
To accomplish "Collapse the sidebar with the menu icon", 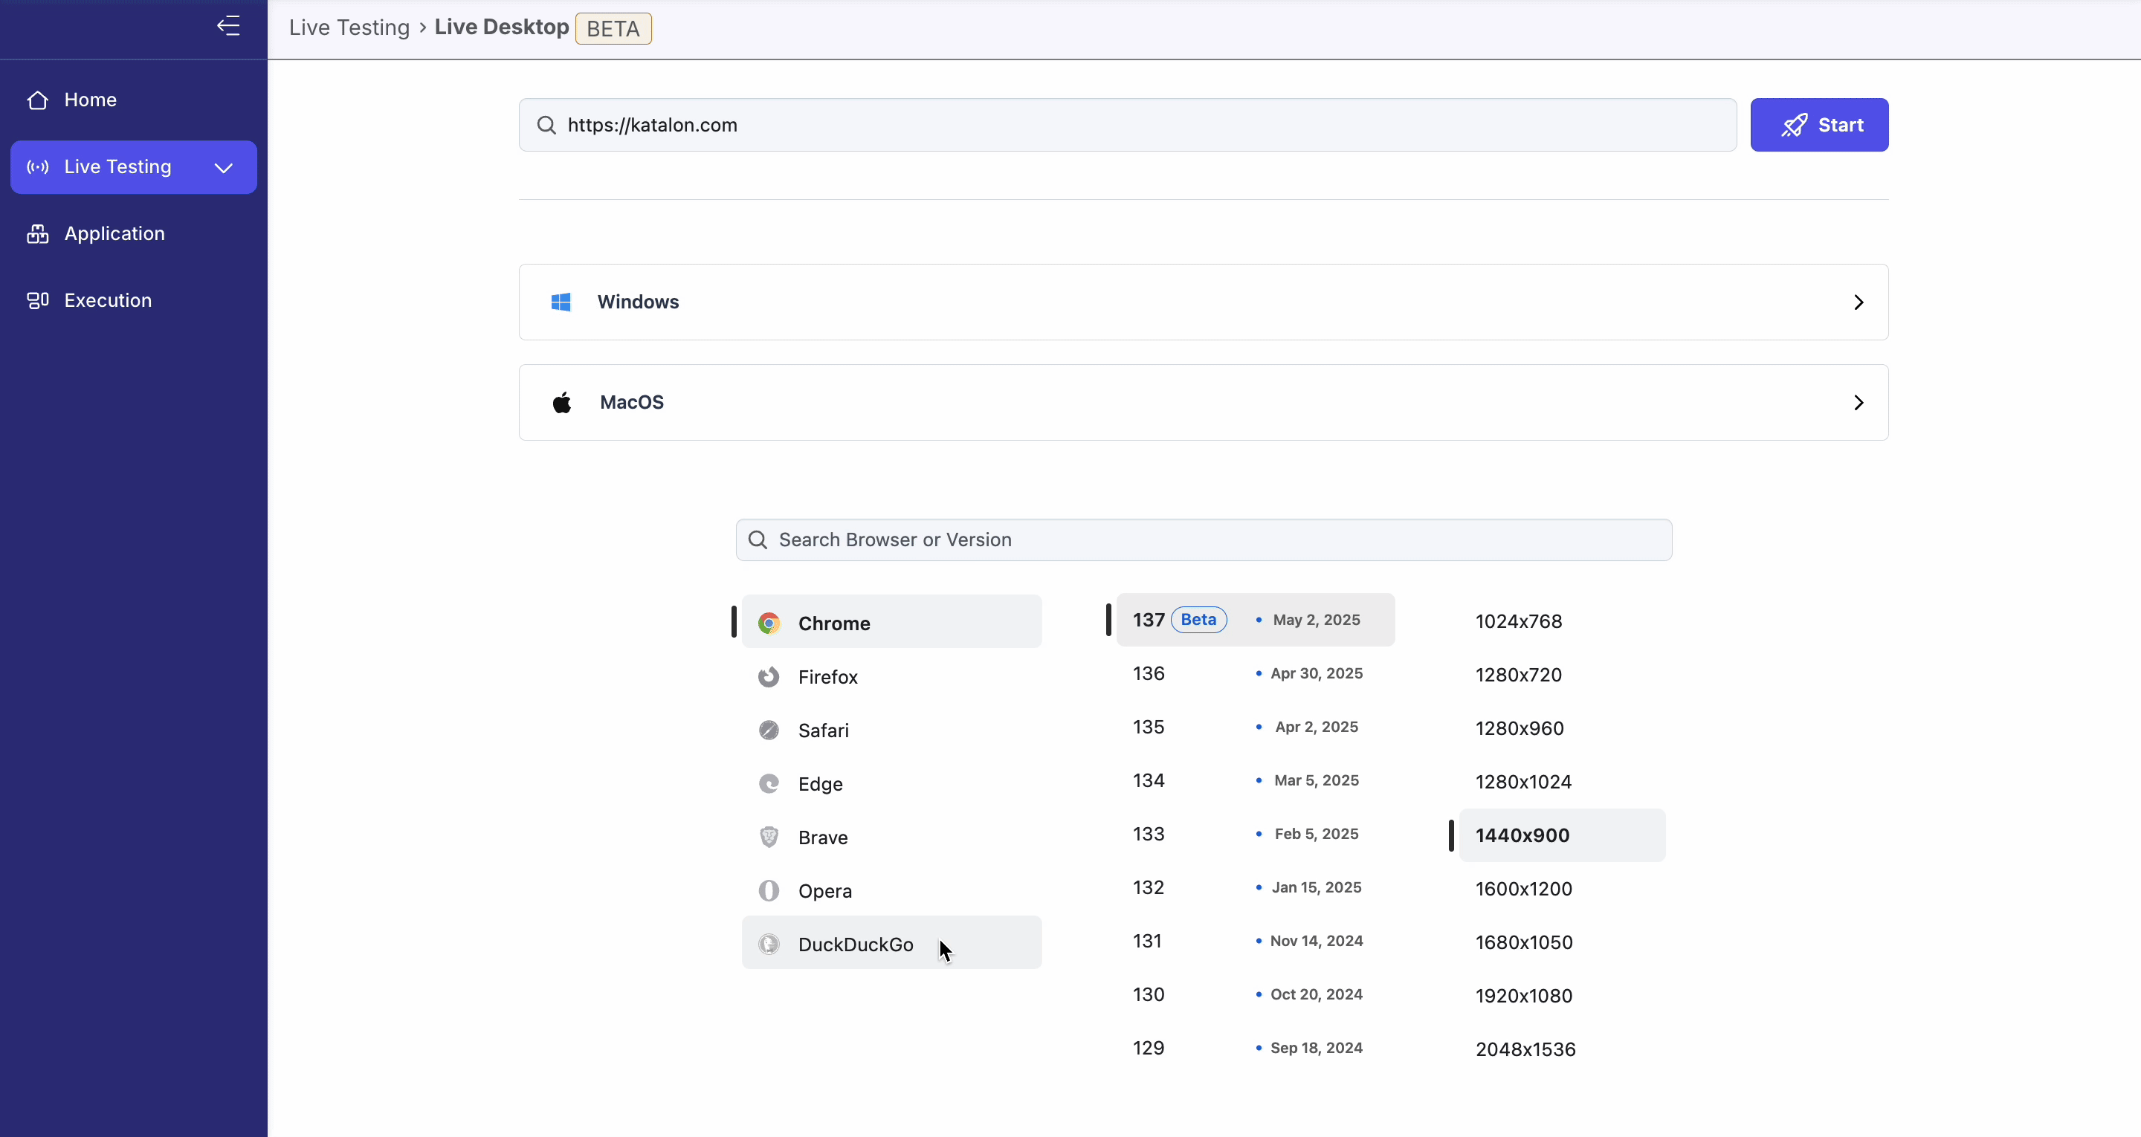I will [228, 26].
